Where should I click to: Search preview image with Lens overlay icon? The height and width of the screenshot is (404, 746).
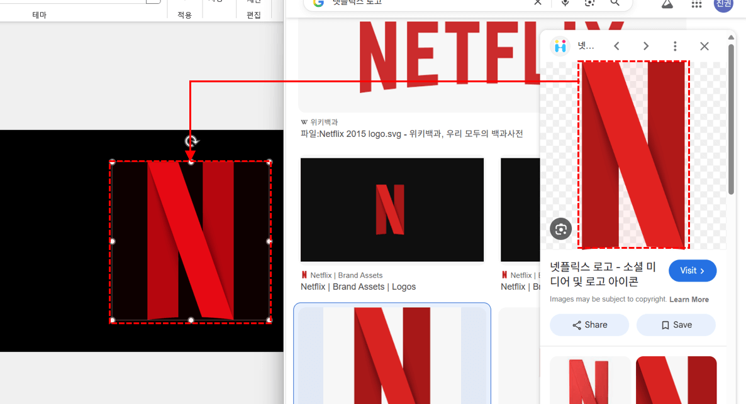[561, 229]
